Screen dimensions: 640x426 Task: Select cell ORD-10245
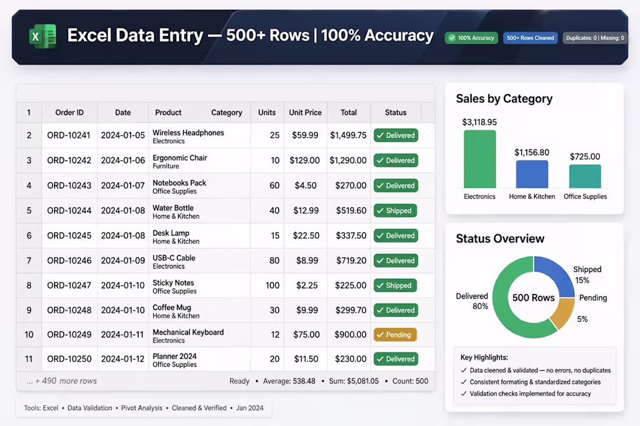point(69,235)
